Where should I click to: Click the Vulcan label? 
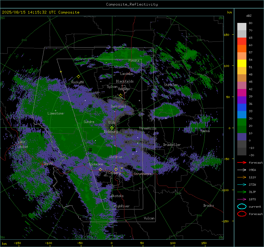pyautogui.click(x=149, y=218)
